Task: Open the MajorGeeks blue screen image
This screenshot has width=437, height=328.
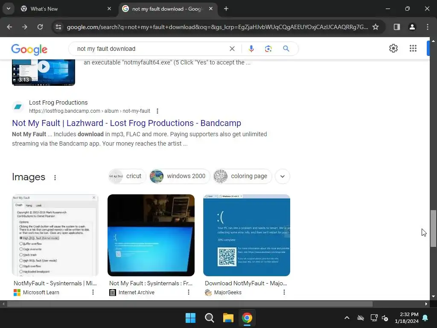Action: pos(247,235)
